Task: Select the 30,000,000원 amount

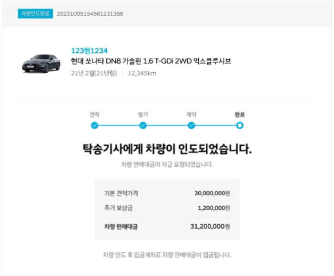Action: 212,193
